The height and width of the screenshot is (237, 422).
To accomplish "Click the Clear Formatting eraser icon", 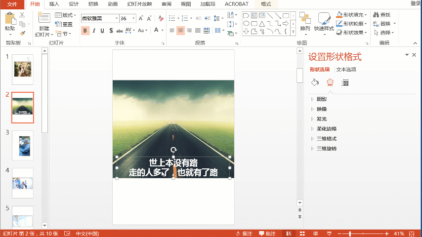I will (x=161, y=18).
